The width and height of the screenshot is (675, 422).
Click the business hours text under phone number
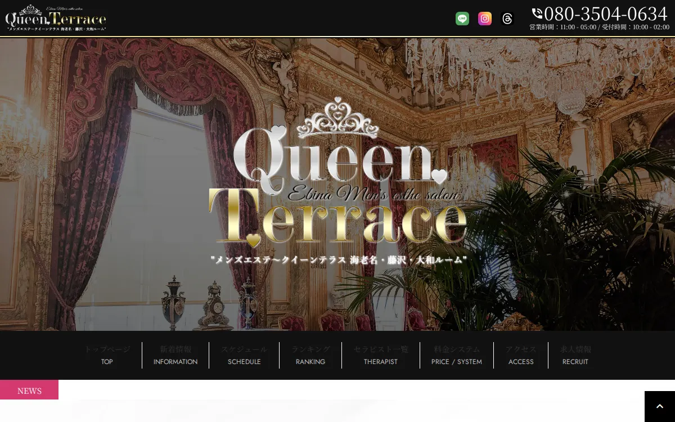pos(599,27)
